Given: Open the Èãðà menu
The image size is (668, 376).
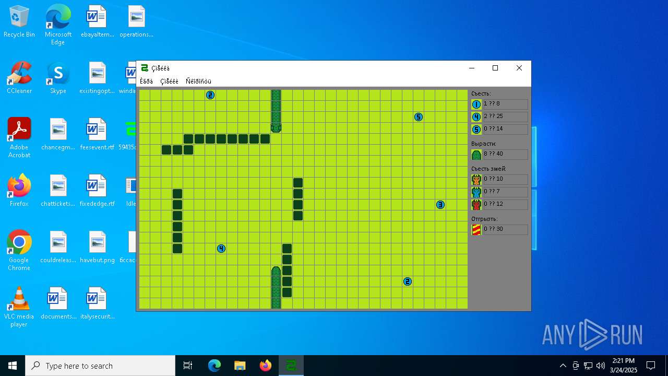Looking at the screenshot, I should coord(146,81).
